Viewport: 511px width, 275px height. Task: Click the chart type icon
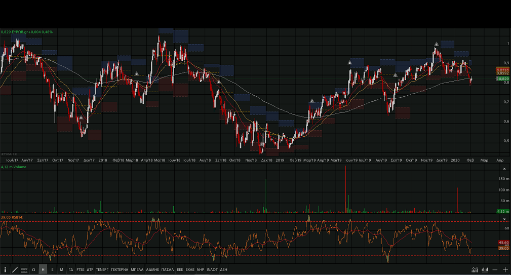475,269
